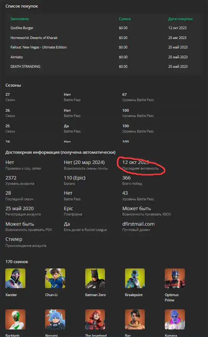This screenshot has width=208, height=337.
Task: Click the Да value for Rocket League donate
Action: click(67, 224)
